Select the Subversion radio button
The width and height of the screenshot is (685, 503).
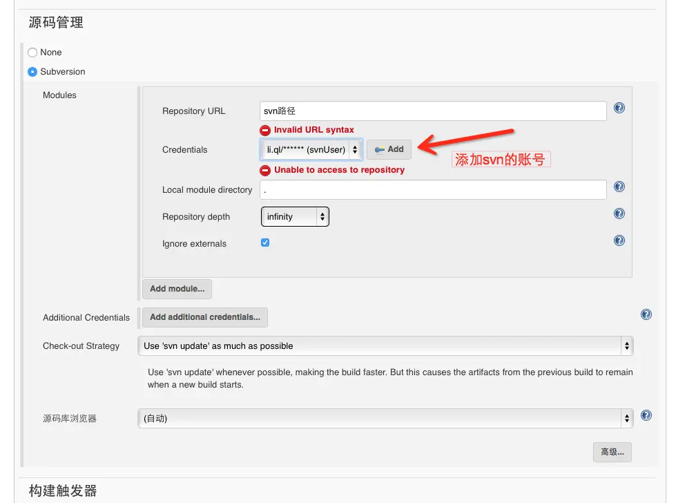point(32,72)
